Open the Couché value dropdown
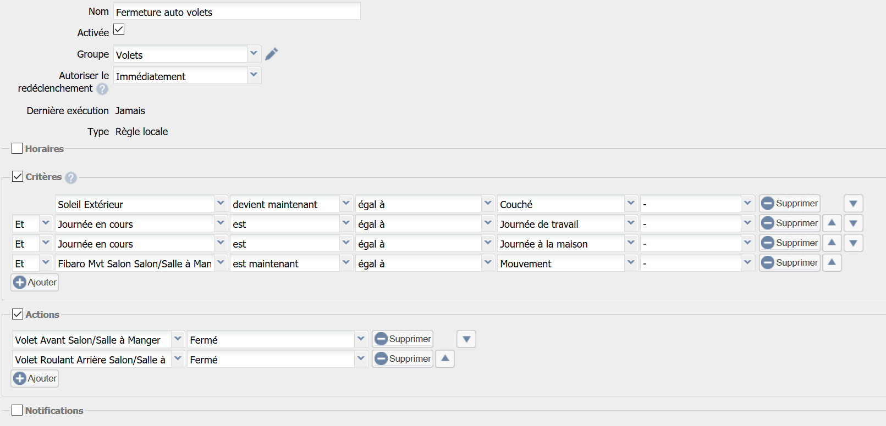 [x=630, y=204]
